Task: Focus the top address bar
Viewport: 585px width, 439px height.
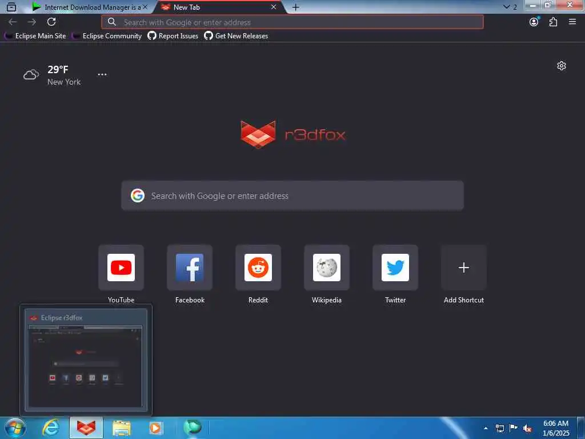Action: point(292,22)
